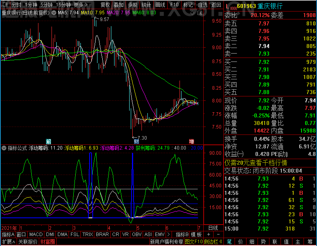Select the 指标B indicator group
The image size is (317, 246).
(182, 234)
